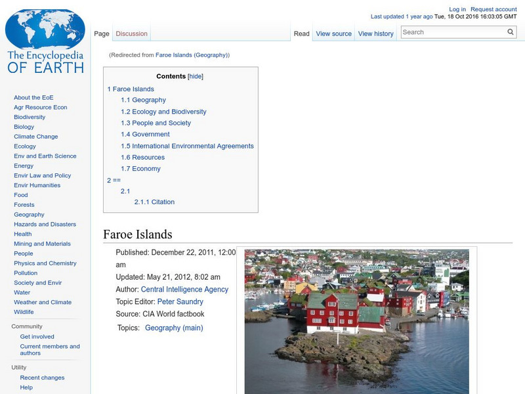525x394 pixels.
Task: Click Request account
Action: point(493,9)
